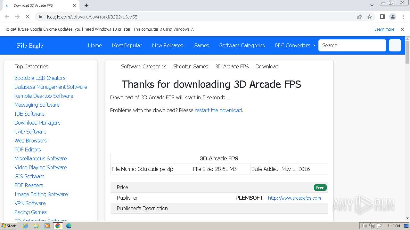Open Action Center flag icon
This screenshot has width=410, height=230.
(x=380, y=226)
